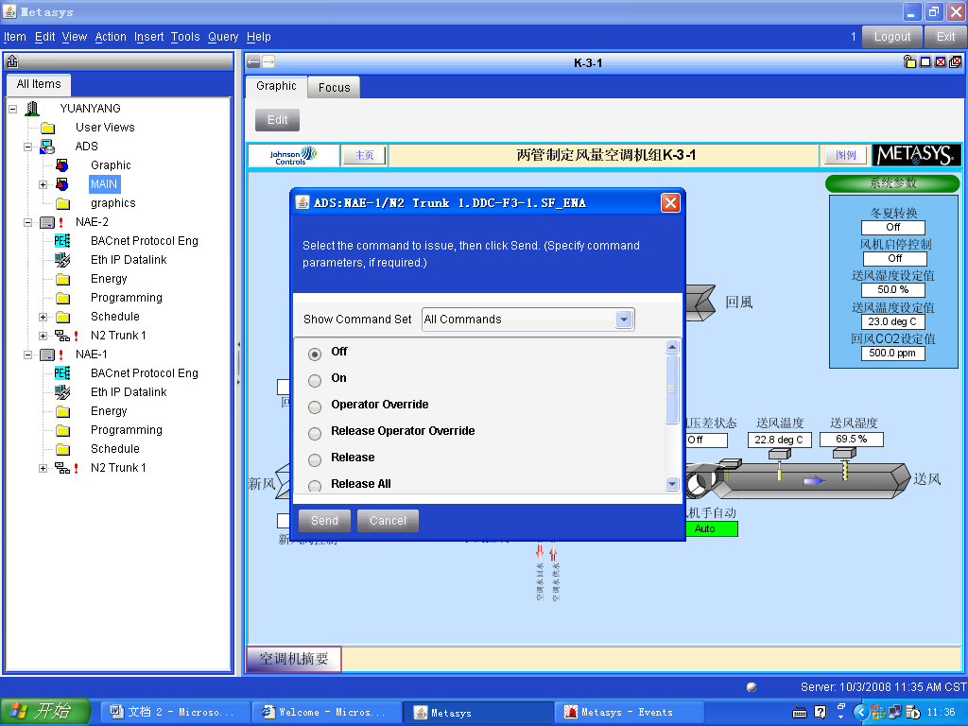968x726 pixels.
Task: Click the BACnet Protocol Eng icon under NAE-1
Action: click(x=62, y=373)
